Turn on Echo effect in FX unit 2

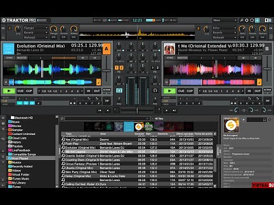tap(242, 37)
